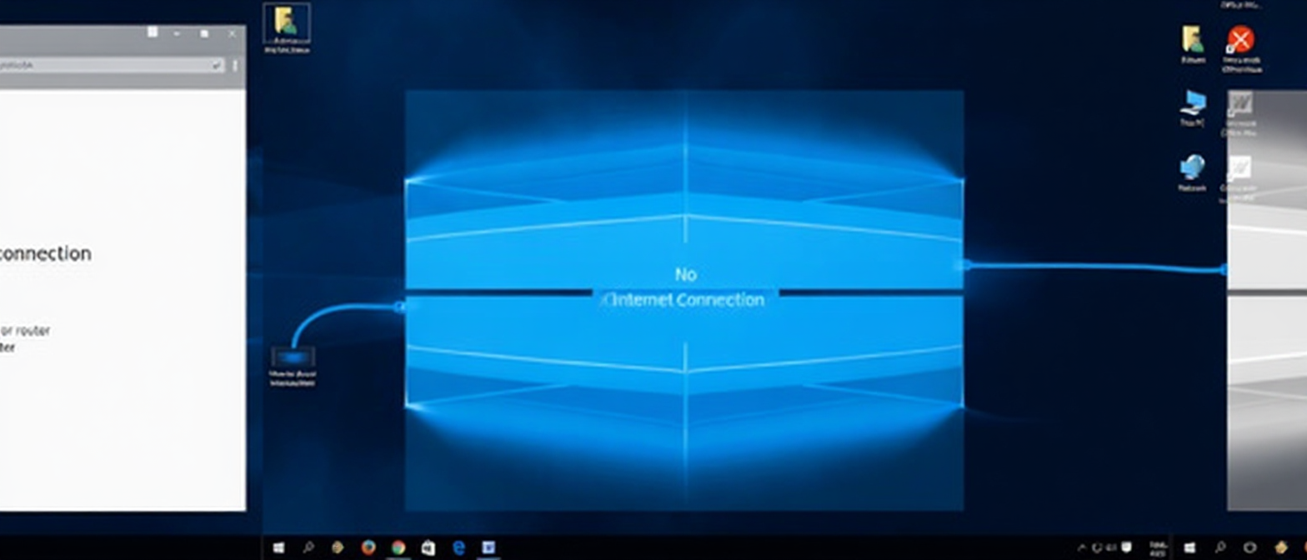Image resolution: width=1307 pixels, height=560 pixels.
Task: Open the Network desktop icon
Action: 1193,167
